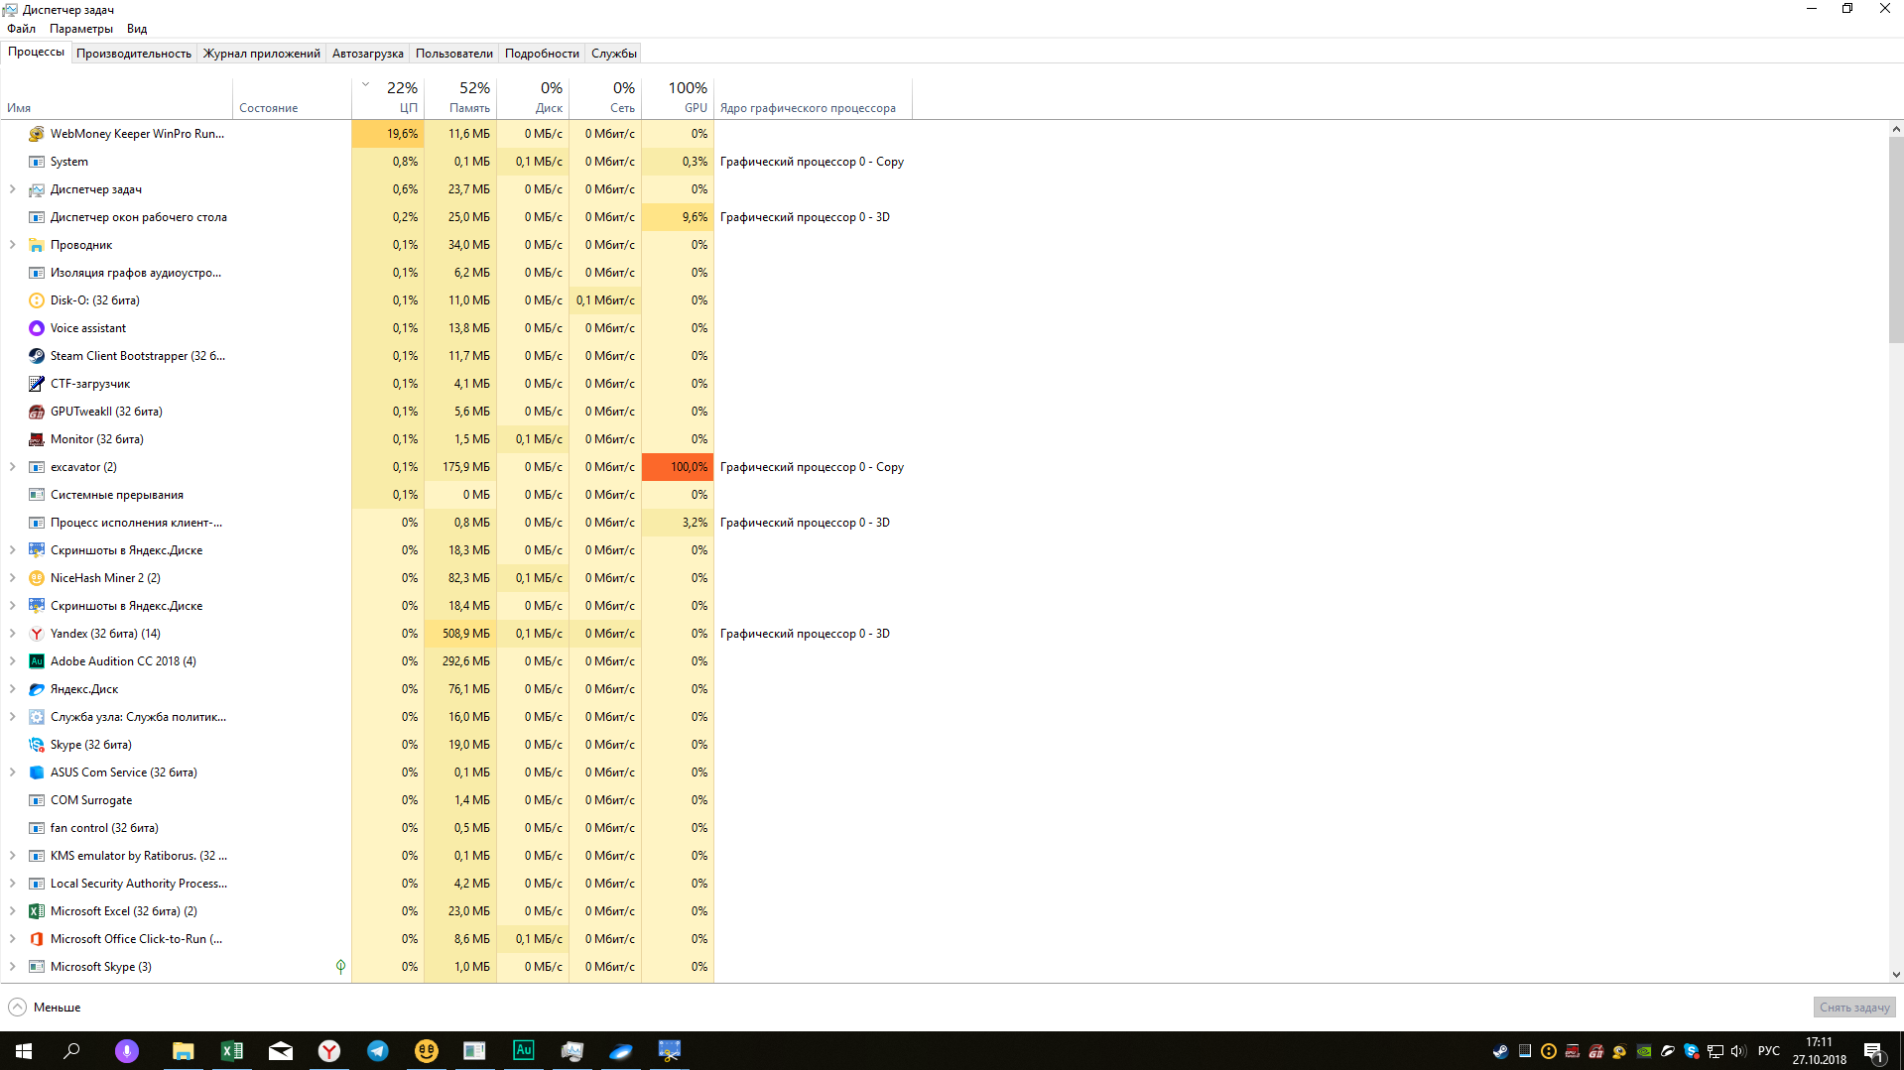Open File Explorer from the taskbar
The image size is (1904, 1070).
click(x=184, y=1051)
